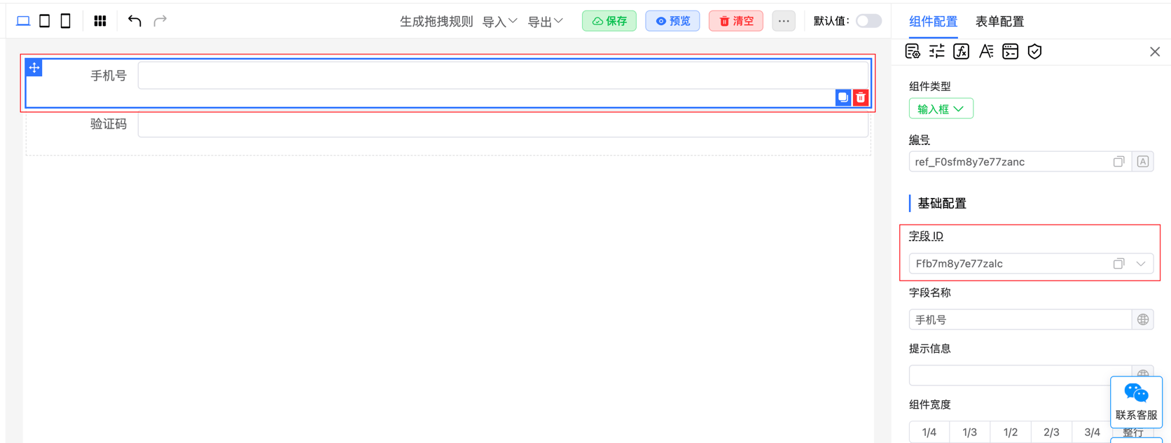
Task: Duplicate the selected 手机号 component
Action: click(843, 98)
